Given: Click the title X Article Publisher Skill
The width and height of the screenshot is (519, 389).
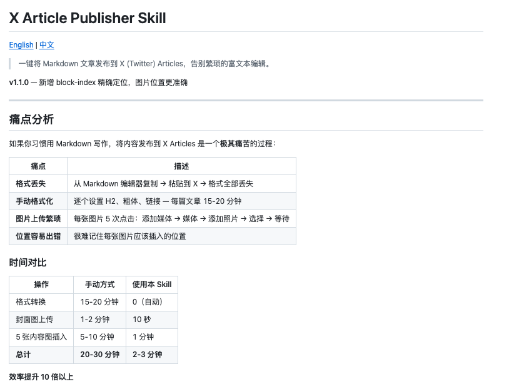Looking at the screenshot, I should 88,18.
